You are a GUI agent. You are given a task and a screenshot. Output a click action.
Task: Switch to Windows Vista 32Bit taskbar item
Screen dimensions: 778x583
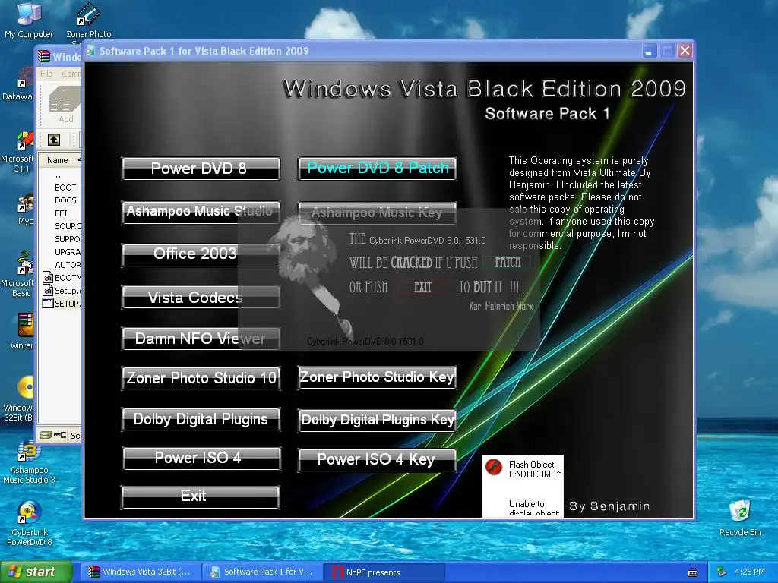tap(142, 572)
